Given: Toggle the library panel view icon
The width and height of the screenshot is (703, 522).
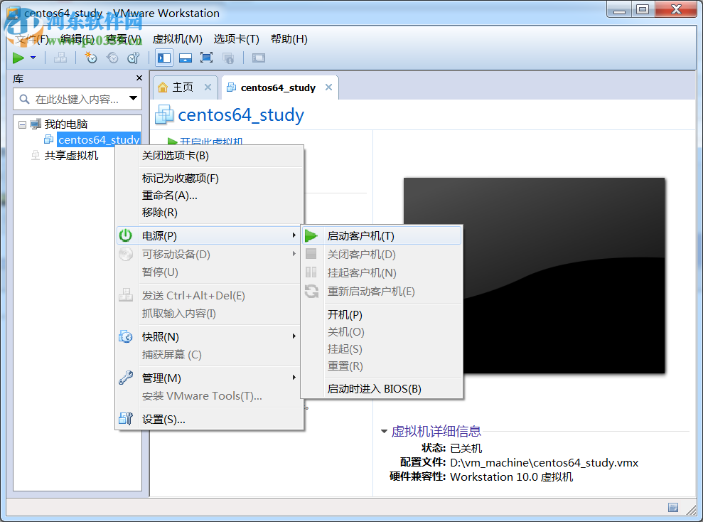Looking at the screenshot, I should [163, 58].
